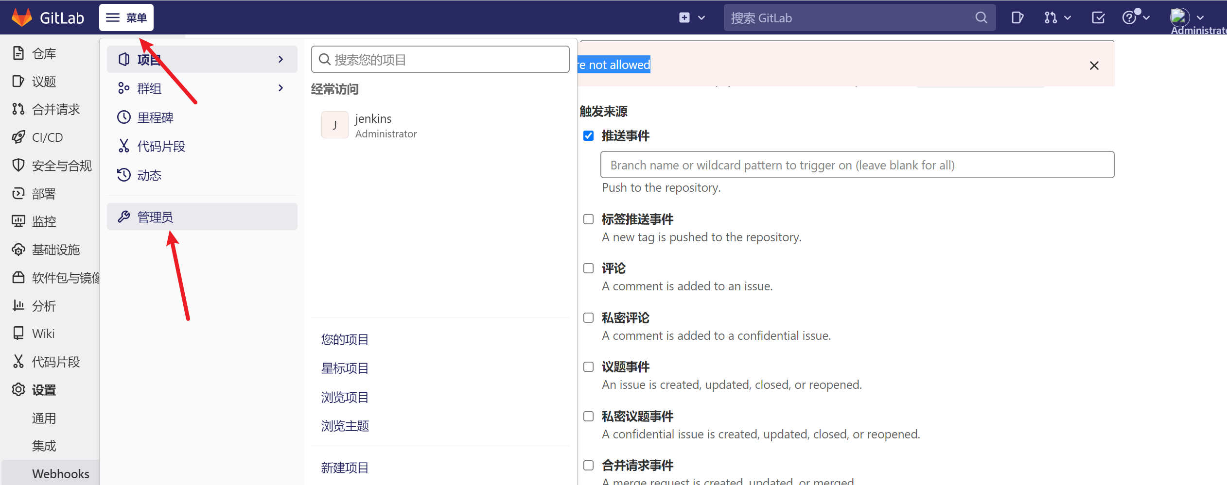Open 您的项目 link
The height and width of the screenshot is (485, 1227).
point(345,339)
